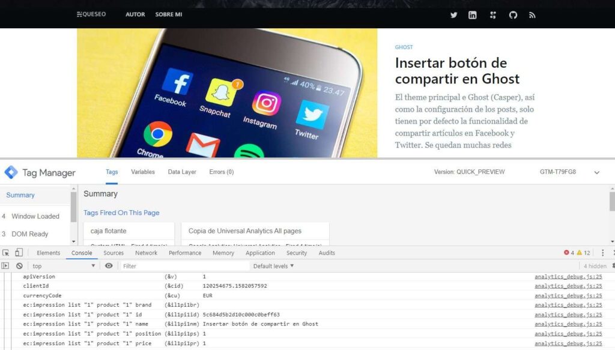Click the QUESEO site logo
The width and height of the screenshot is (615, 350).
(x=91, y=14)
